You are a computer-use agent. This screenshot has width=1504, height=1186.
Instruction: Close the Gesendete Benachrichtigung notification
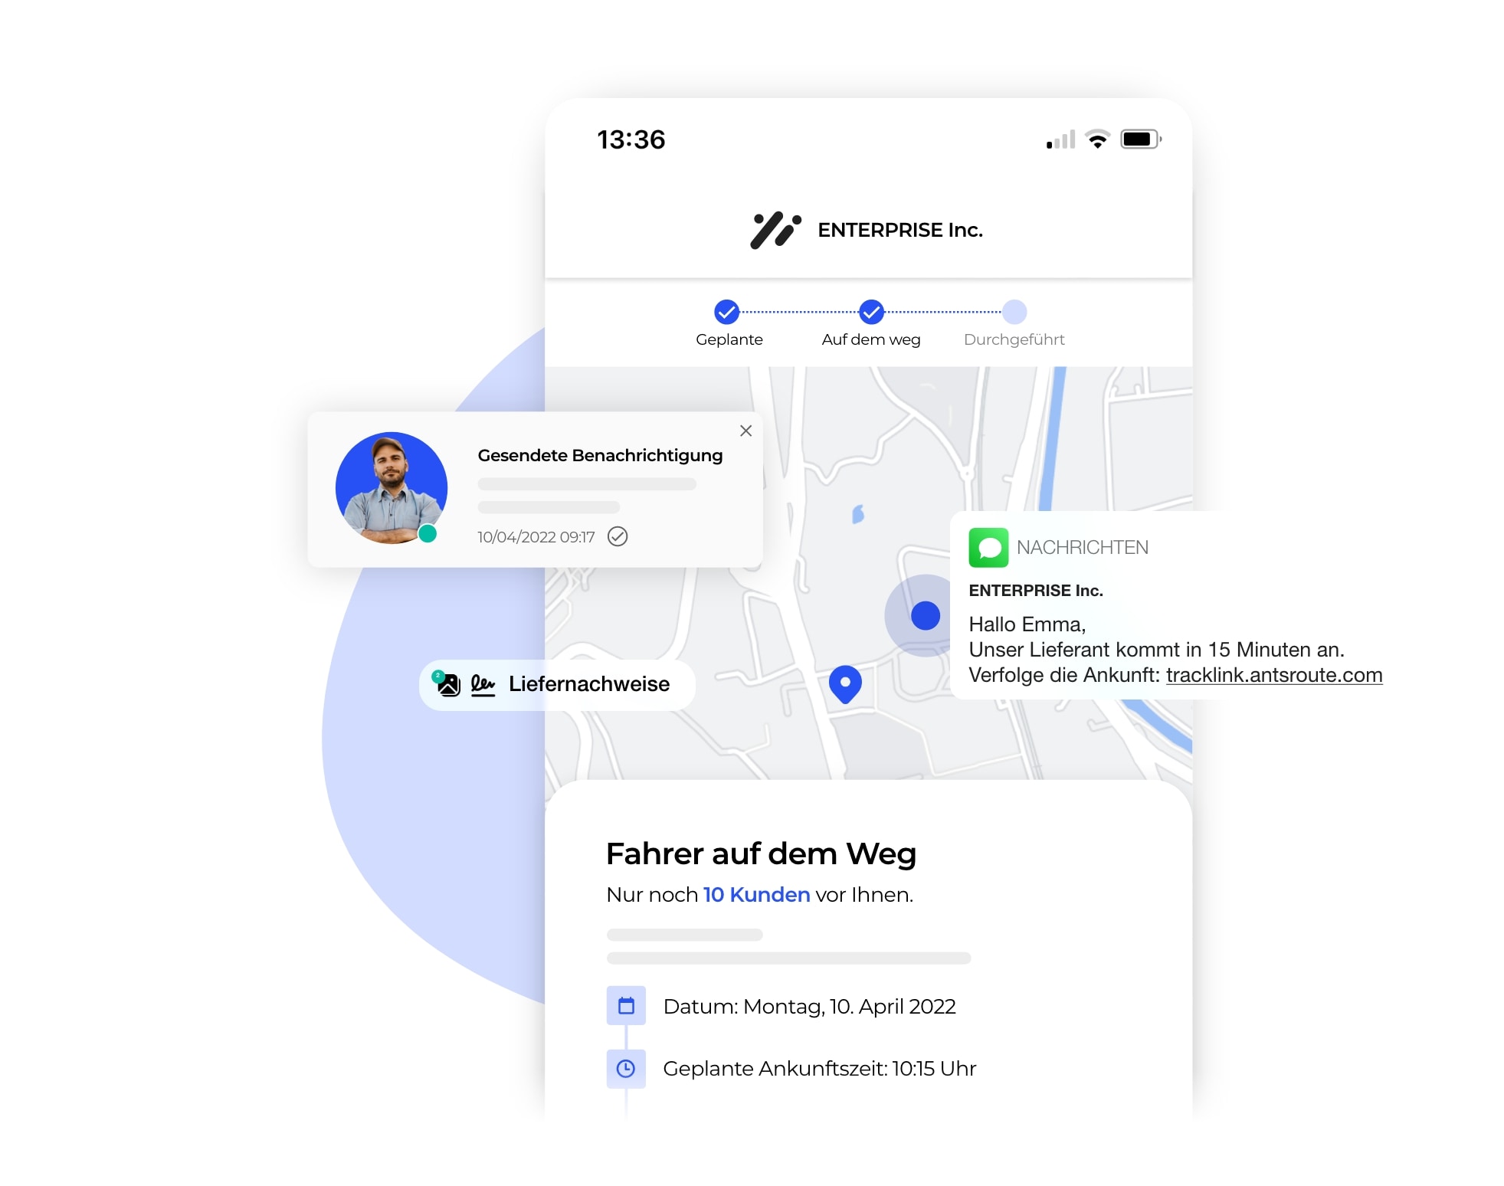(x=746, y=431)
